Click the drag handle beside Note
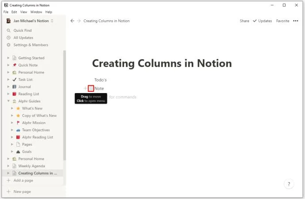This screenshot has height=199, width=305. click(91, 88)
